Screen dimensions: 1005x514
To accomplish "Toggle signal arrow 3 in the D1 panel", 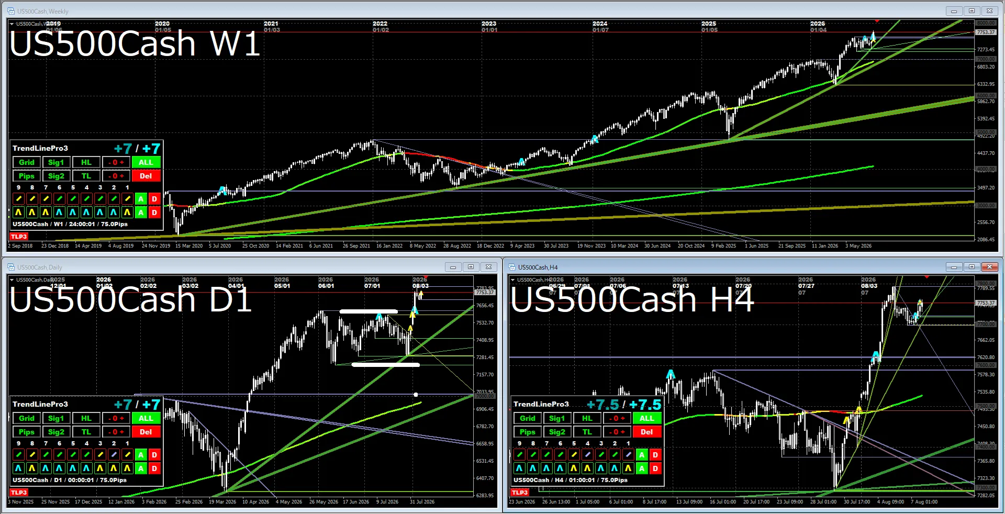I will click(x=100, y=468).
